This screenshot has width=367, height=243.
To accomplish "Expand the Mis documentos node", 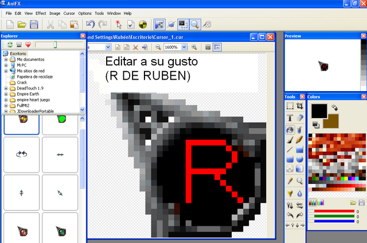I will point(6,60).
